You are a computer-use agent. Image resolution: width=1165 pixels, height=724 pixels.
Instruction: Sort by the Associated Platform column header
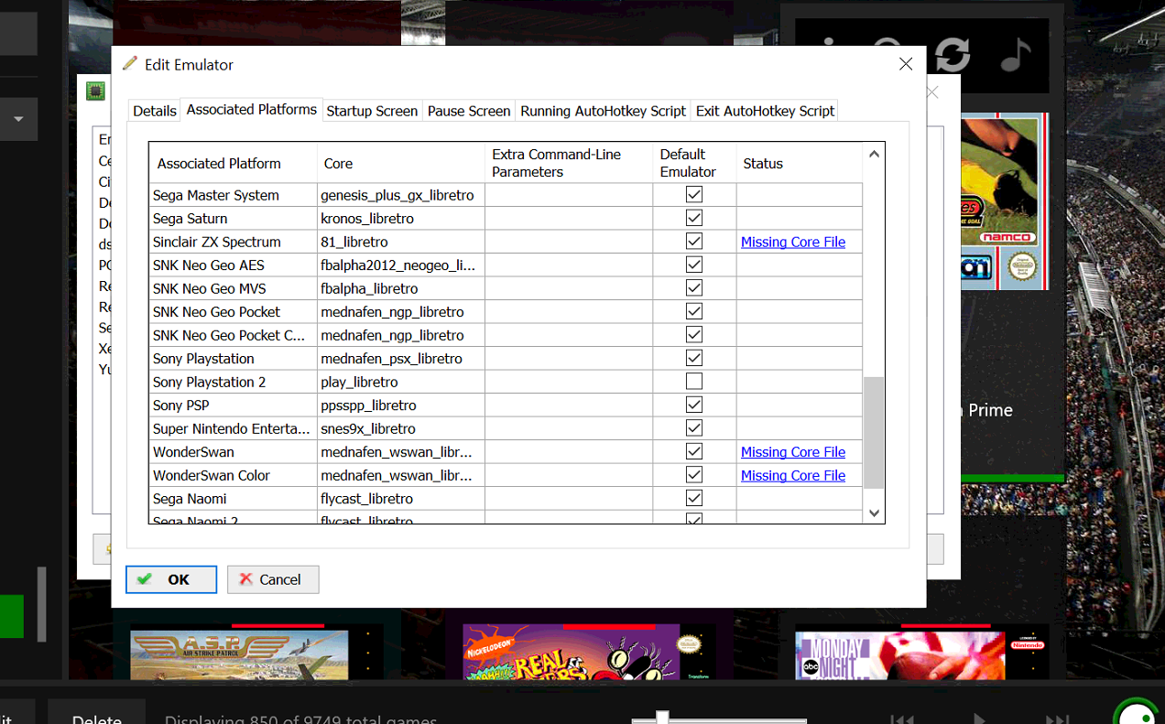(234, 163)
